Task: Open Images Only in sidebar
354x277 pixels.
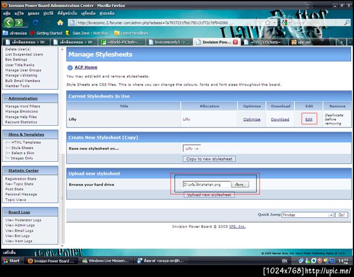Action: (22, 158)
